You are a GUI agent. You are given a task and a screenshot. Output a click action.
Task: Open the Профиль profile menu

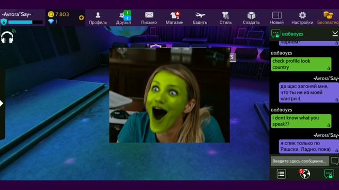coord(97,18)
